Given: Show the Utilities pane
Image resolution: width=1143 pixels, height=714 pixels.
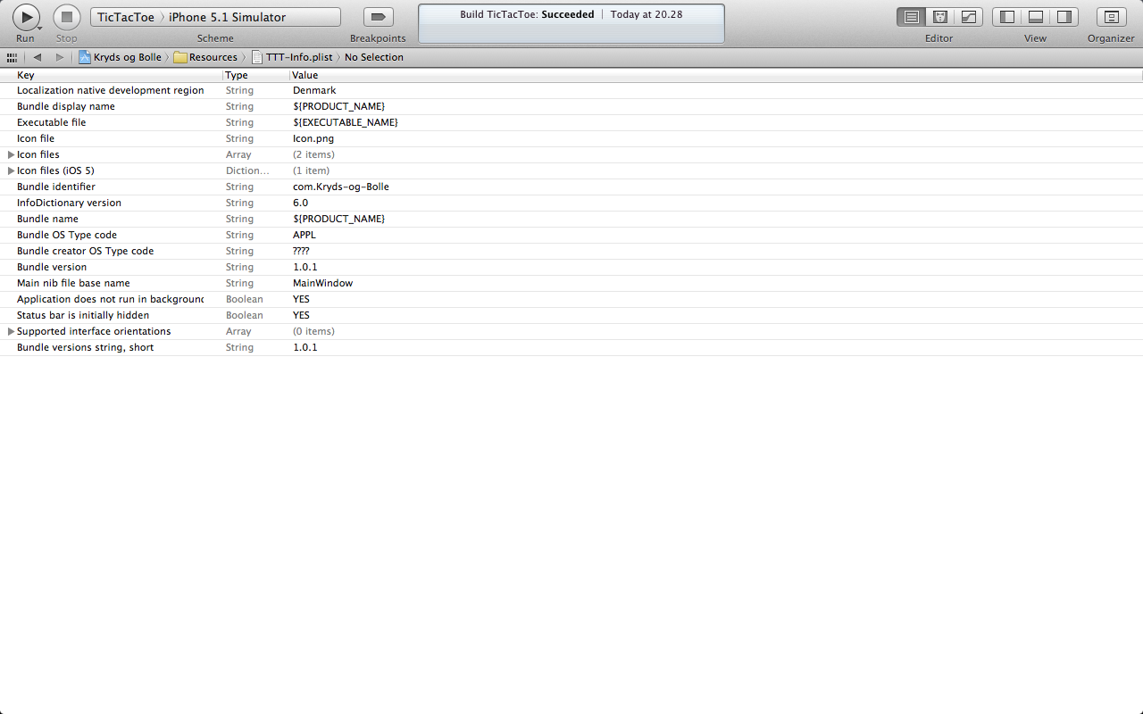Looking at the screenshot, I should coord(1064,17).
